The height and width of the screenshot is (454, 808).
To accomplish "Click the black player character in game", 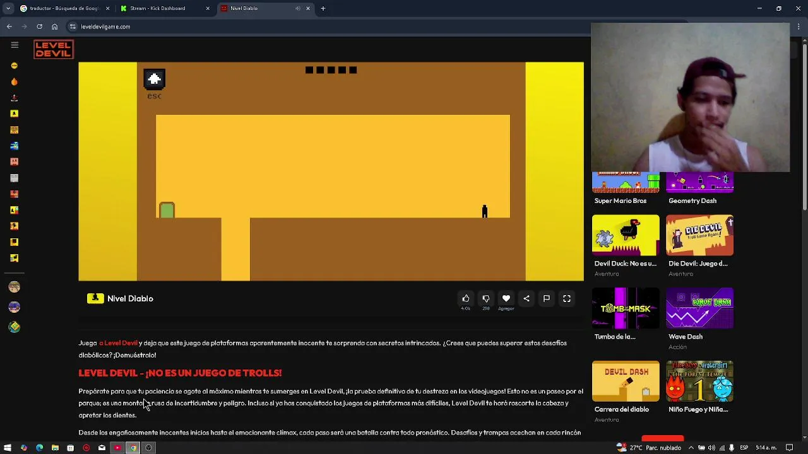I will pyautogui.click(x=485, y=211).
